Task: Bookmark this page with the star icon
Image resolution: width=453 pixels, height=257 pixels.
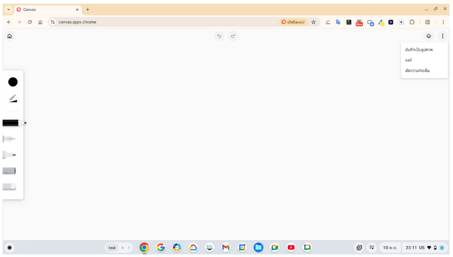Action: coord(313,22)
